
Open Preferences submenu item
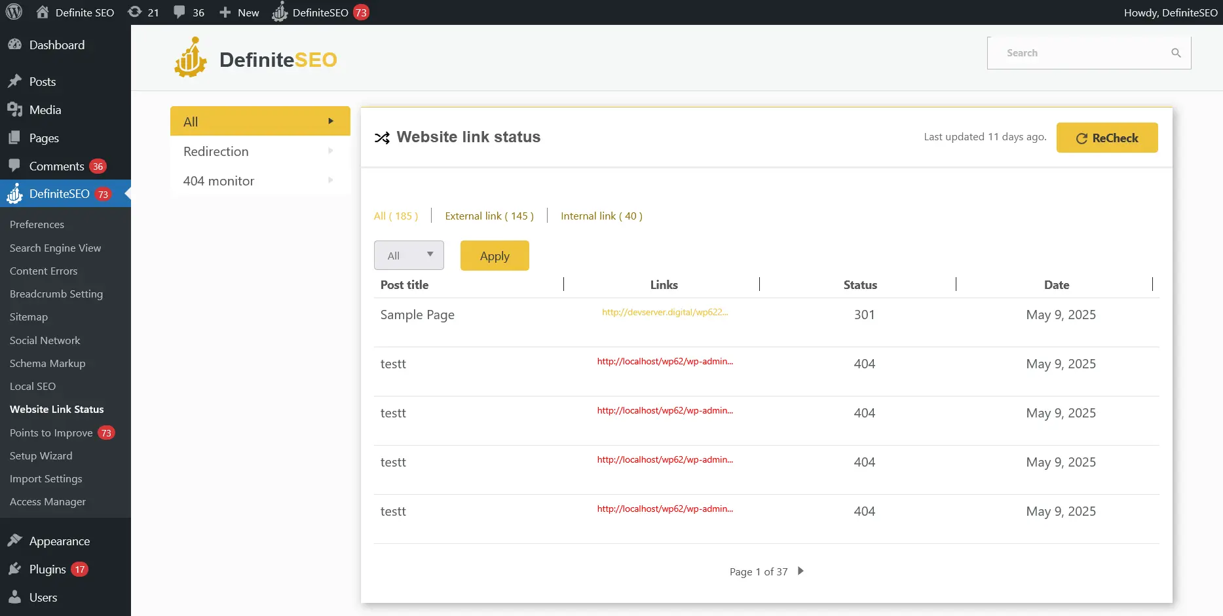click(x=37, y=224)
